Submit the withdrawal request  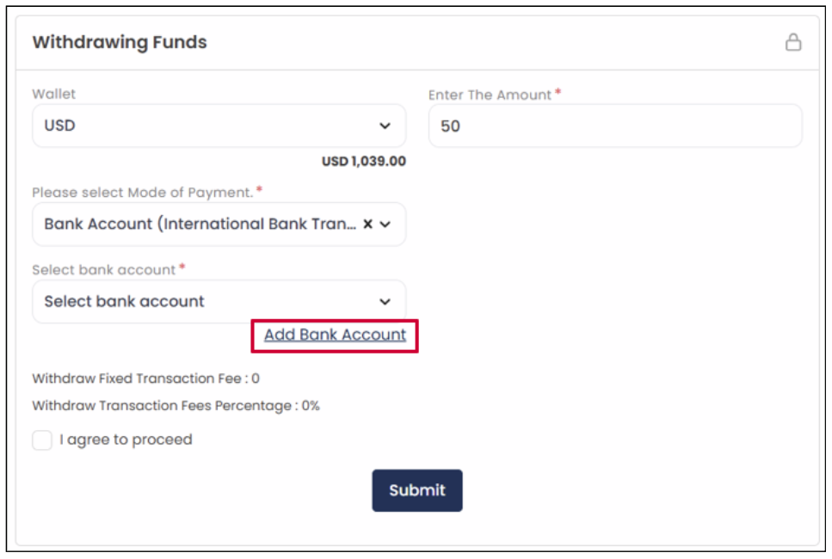[x=417, y=490]
